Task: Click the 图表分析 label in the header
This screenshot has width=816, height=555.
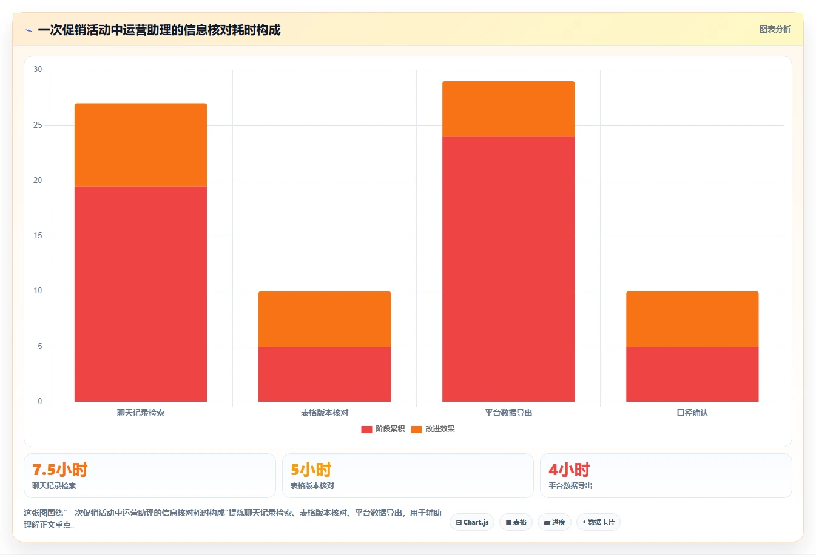Action: click(x=775, y=29)
